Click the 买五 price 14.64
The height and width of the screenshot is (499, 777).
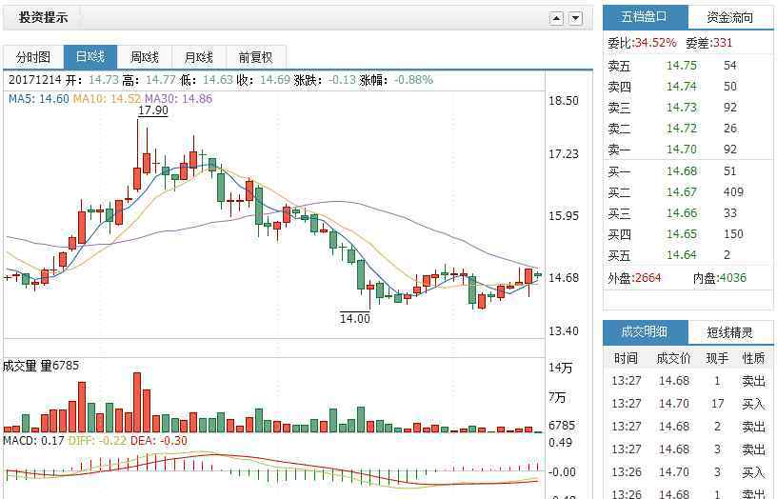click(682, 254)
